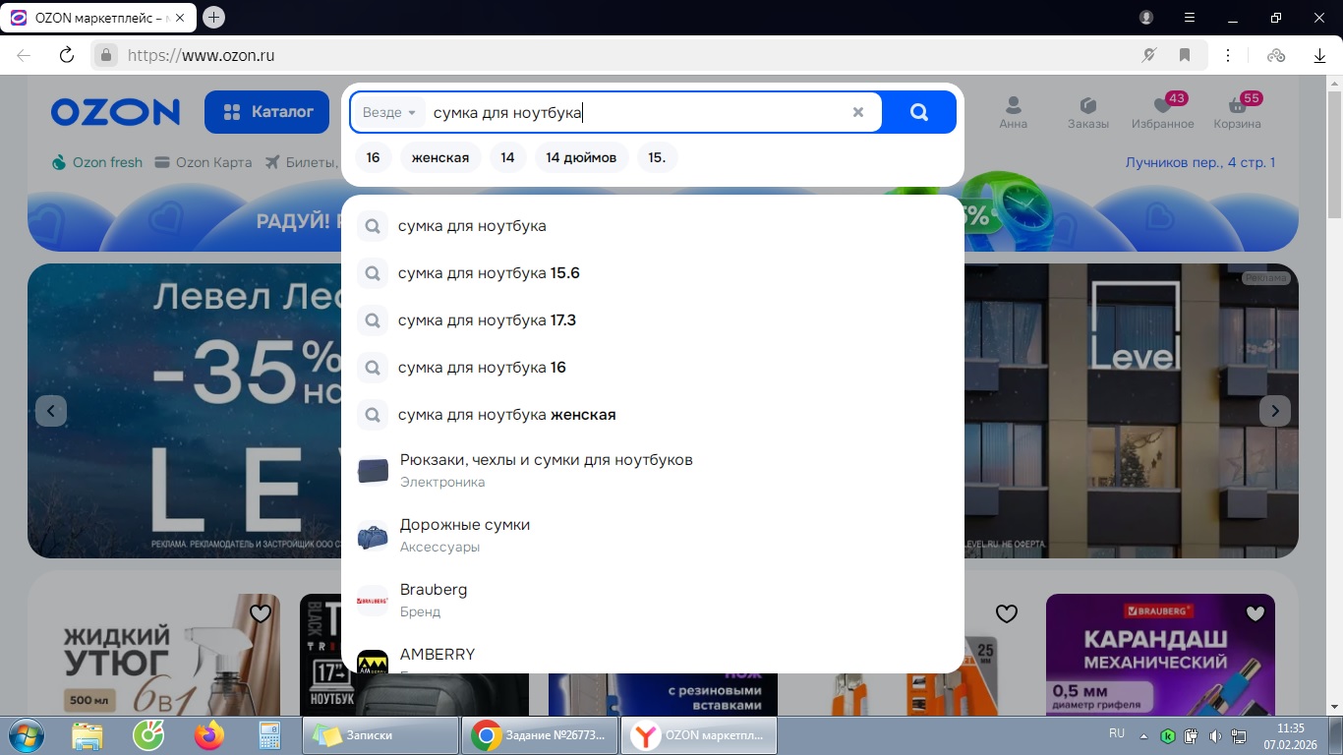This screenshot has height=755, width=1343.
Task: Open the browser hamburger settings menu
Action: (1189, 18)
